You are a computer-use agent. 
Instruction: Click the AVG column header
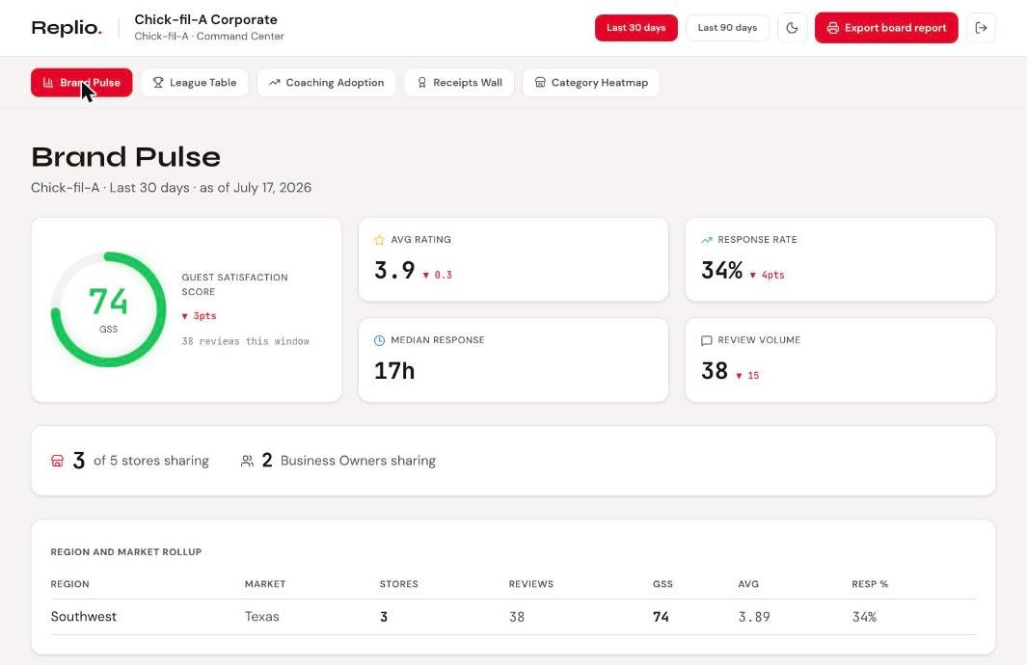748,584
